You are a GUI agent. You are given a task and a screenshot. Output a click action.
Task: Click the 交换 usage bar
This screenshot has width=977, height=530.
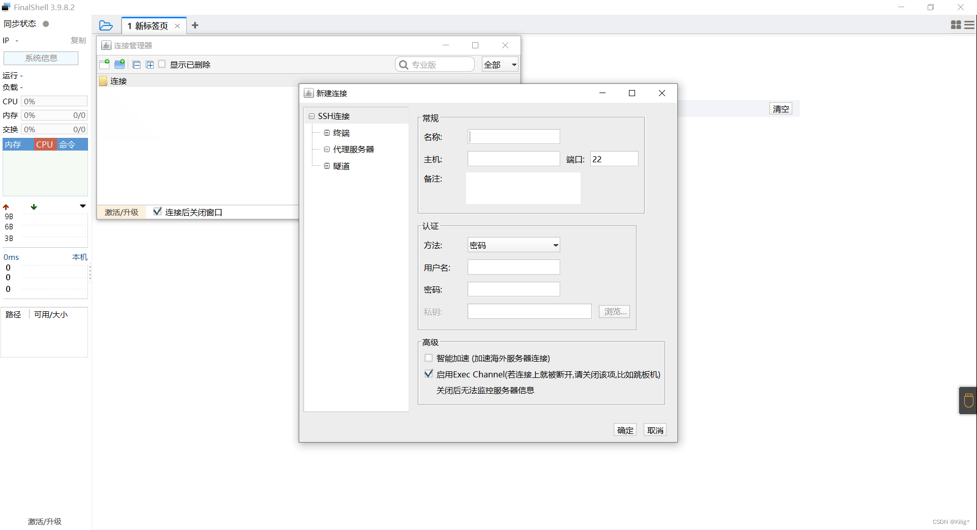[54, 129]
